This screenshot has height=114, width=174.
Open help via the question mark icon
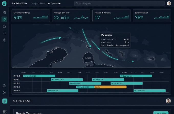point(4,92)
